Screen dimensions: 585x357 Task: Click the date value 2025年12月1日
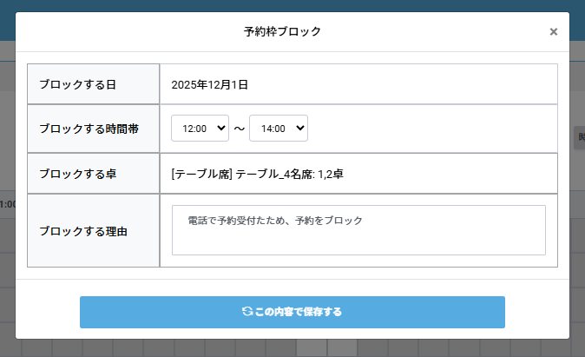210,84
